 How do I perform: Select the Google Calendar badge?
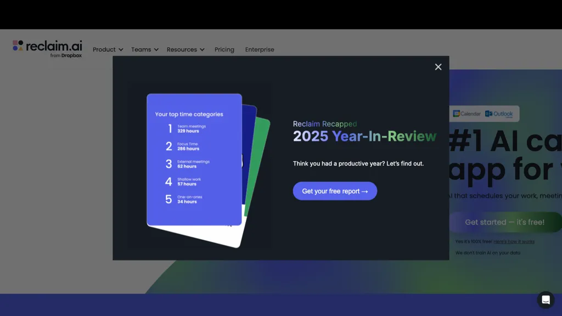click(x=467, y=114)
